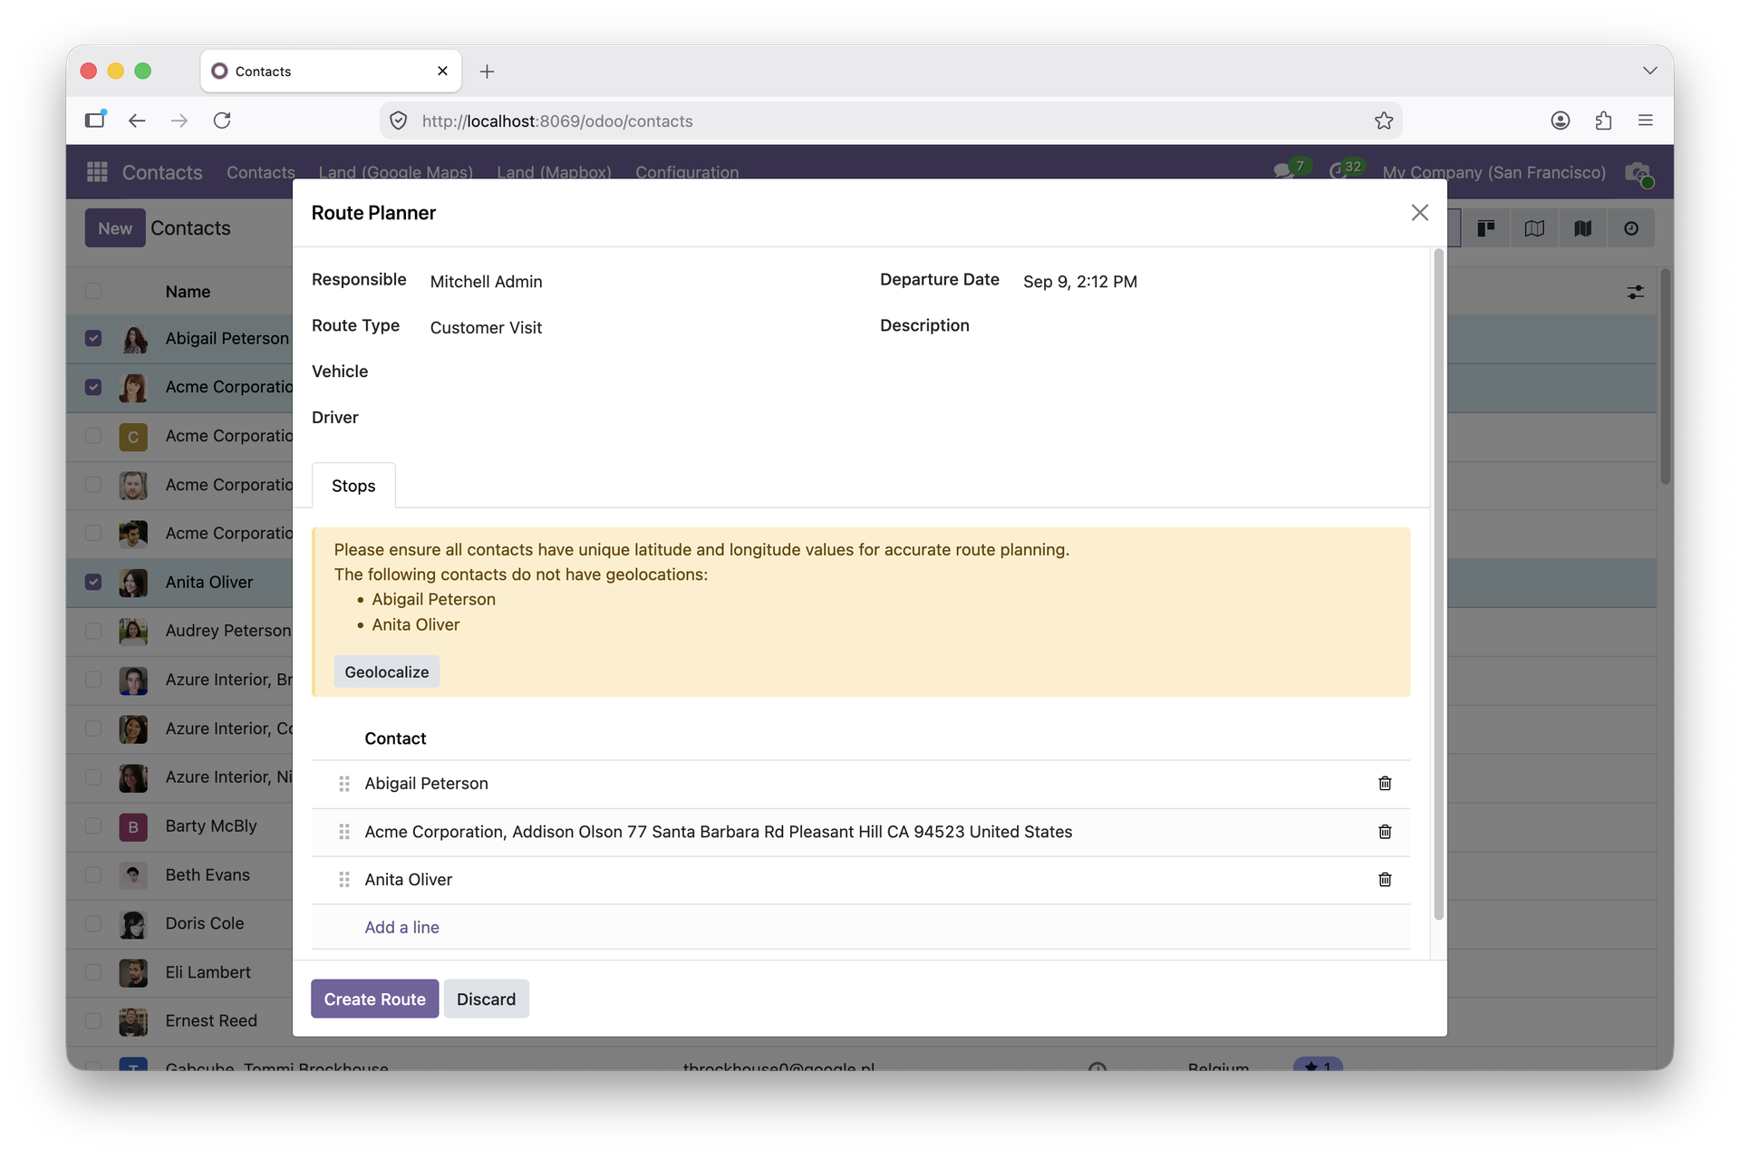Open the Driver selection field
The image size is (1740, 1158).
(634, 418)
